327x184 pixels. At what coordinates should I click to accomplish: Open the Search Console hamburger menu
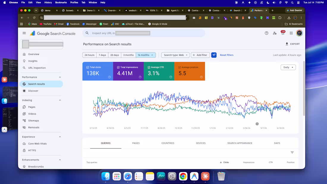(24, 33)
